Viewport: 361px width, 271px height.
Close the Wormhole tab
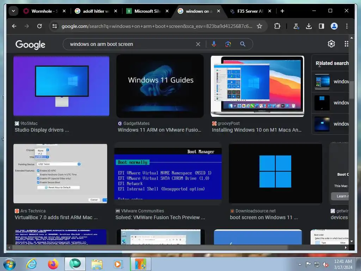(64, 11)
